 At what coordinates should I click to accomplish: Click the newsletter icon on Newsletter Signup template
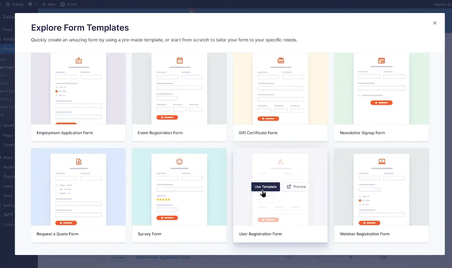(x=381, y=60)
